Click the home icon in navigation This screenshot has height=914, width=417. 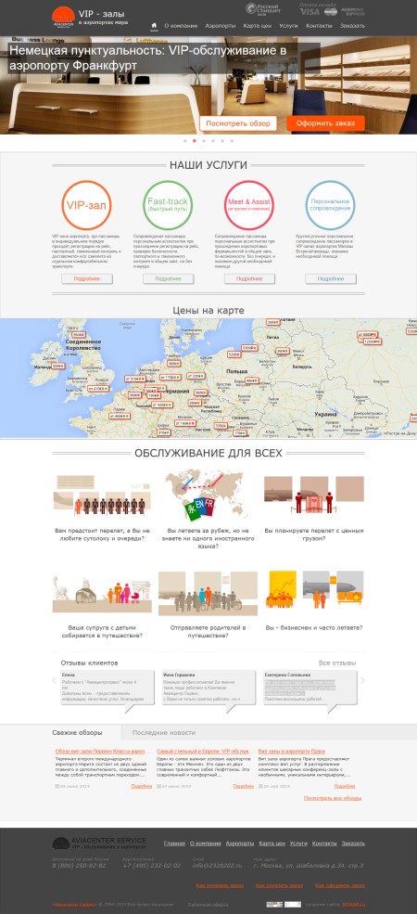coord(155,26)
